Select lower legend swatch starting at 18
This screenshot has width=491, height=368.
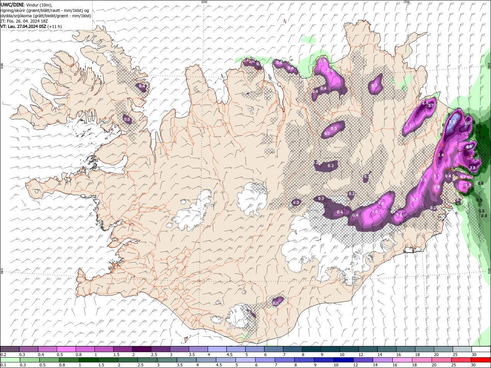[422, 360]
